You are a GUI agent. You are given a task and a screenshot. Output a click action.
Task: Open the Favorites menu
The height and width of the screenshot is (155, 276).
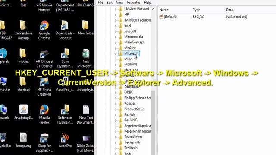pos(134,3)
